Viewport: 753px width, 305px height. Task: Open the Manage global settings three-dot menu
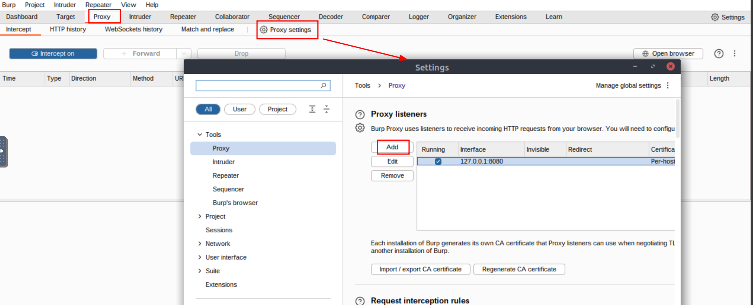(668, 85)
